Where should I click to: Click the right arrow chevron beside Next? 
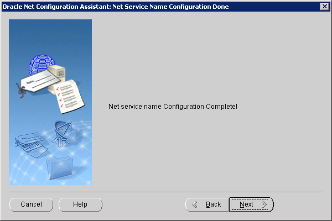pos(264,204)
